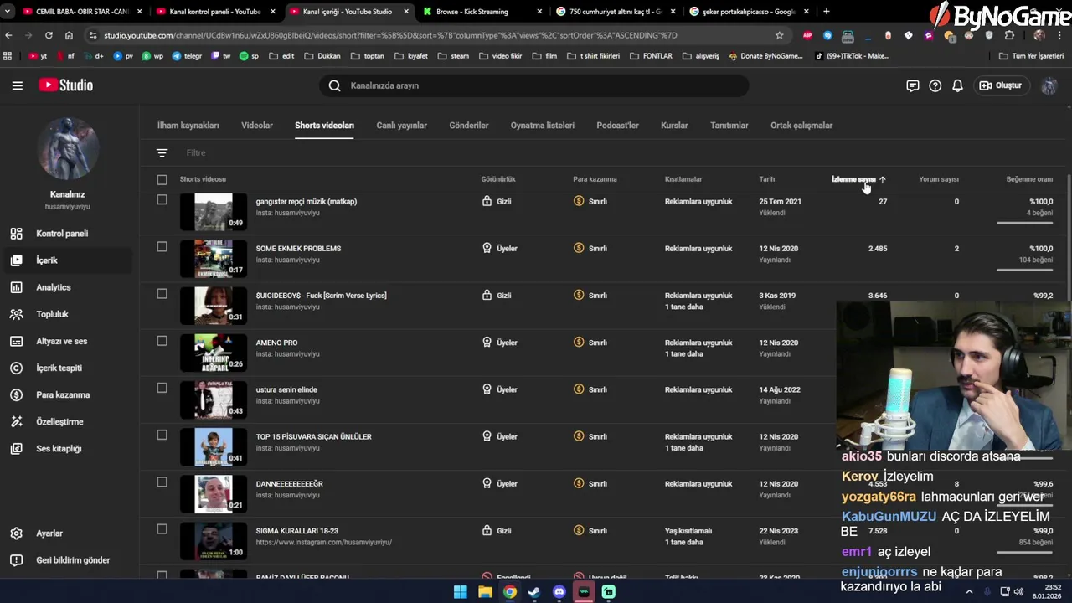
Task: Open the Browse - Kick Streaming browser tab
Action: (483, 12)
